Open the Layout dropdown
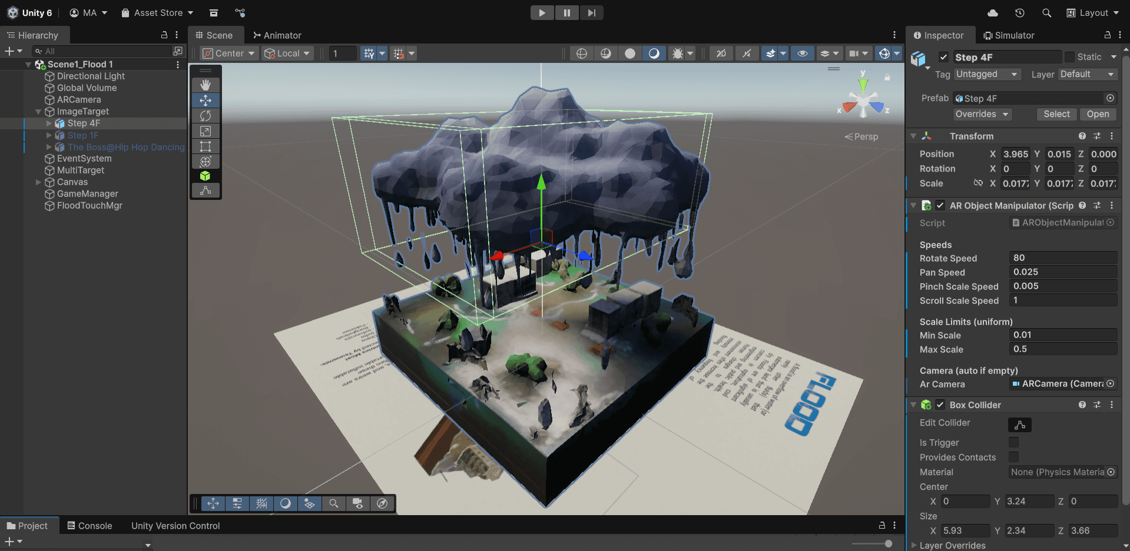 click(x=1093, y=13)
